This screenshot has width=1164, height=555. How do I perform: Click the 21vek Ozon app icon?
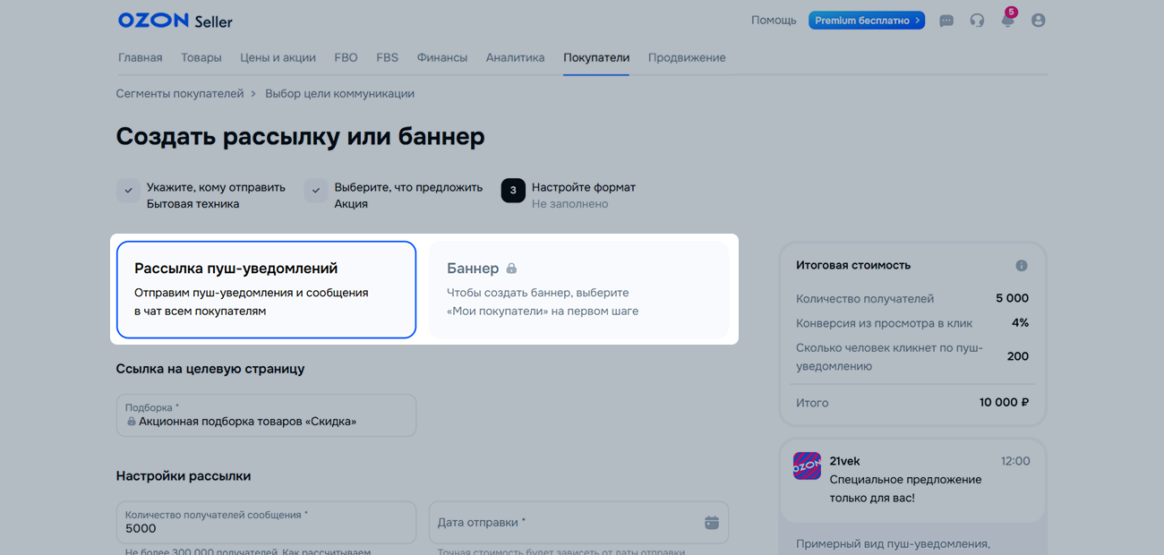point(807,465)
